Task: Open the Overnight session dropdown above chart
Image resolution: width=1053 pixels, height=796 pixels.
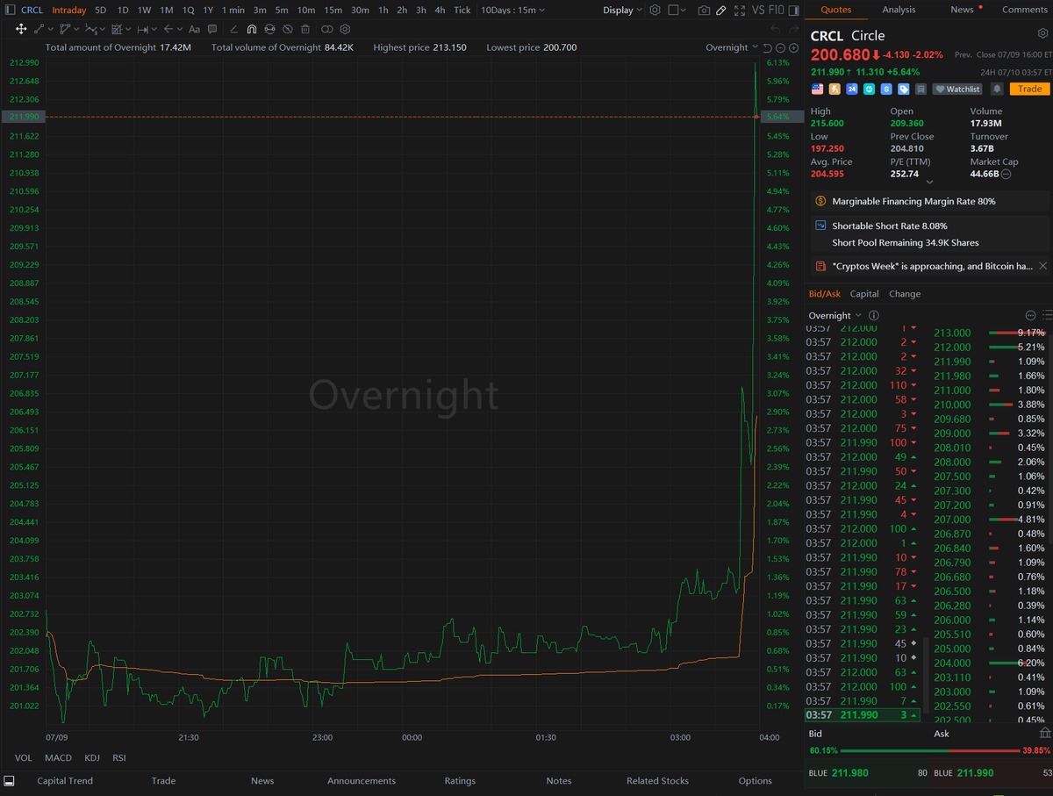Action: click(x=732, y=47)
